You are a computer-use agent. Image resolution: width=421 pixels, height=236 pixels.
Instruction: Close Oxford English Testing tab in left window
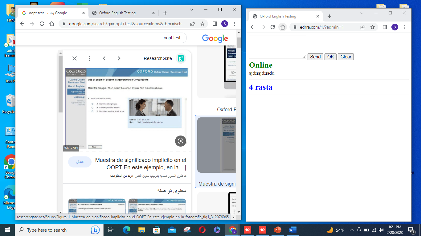154,13
